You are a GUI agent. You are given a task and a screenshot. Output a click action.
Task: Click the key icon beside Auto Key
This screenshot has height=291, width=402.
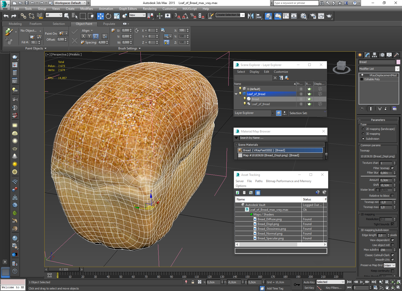tap(297, 285)
